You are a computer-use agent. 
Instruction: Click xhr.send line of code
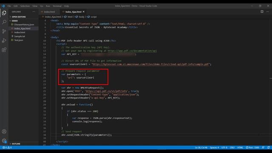87,135
